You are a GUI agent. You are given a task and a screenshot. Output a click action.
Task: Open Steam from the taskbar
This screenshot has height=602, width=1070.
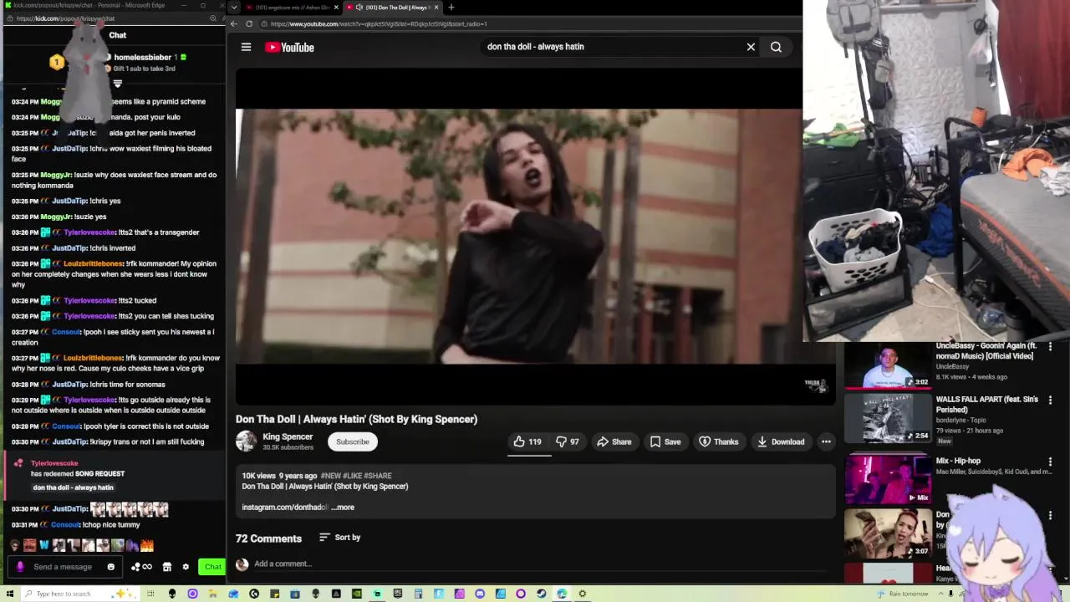(542, 594)
